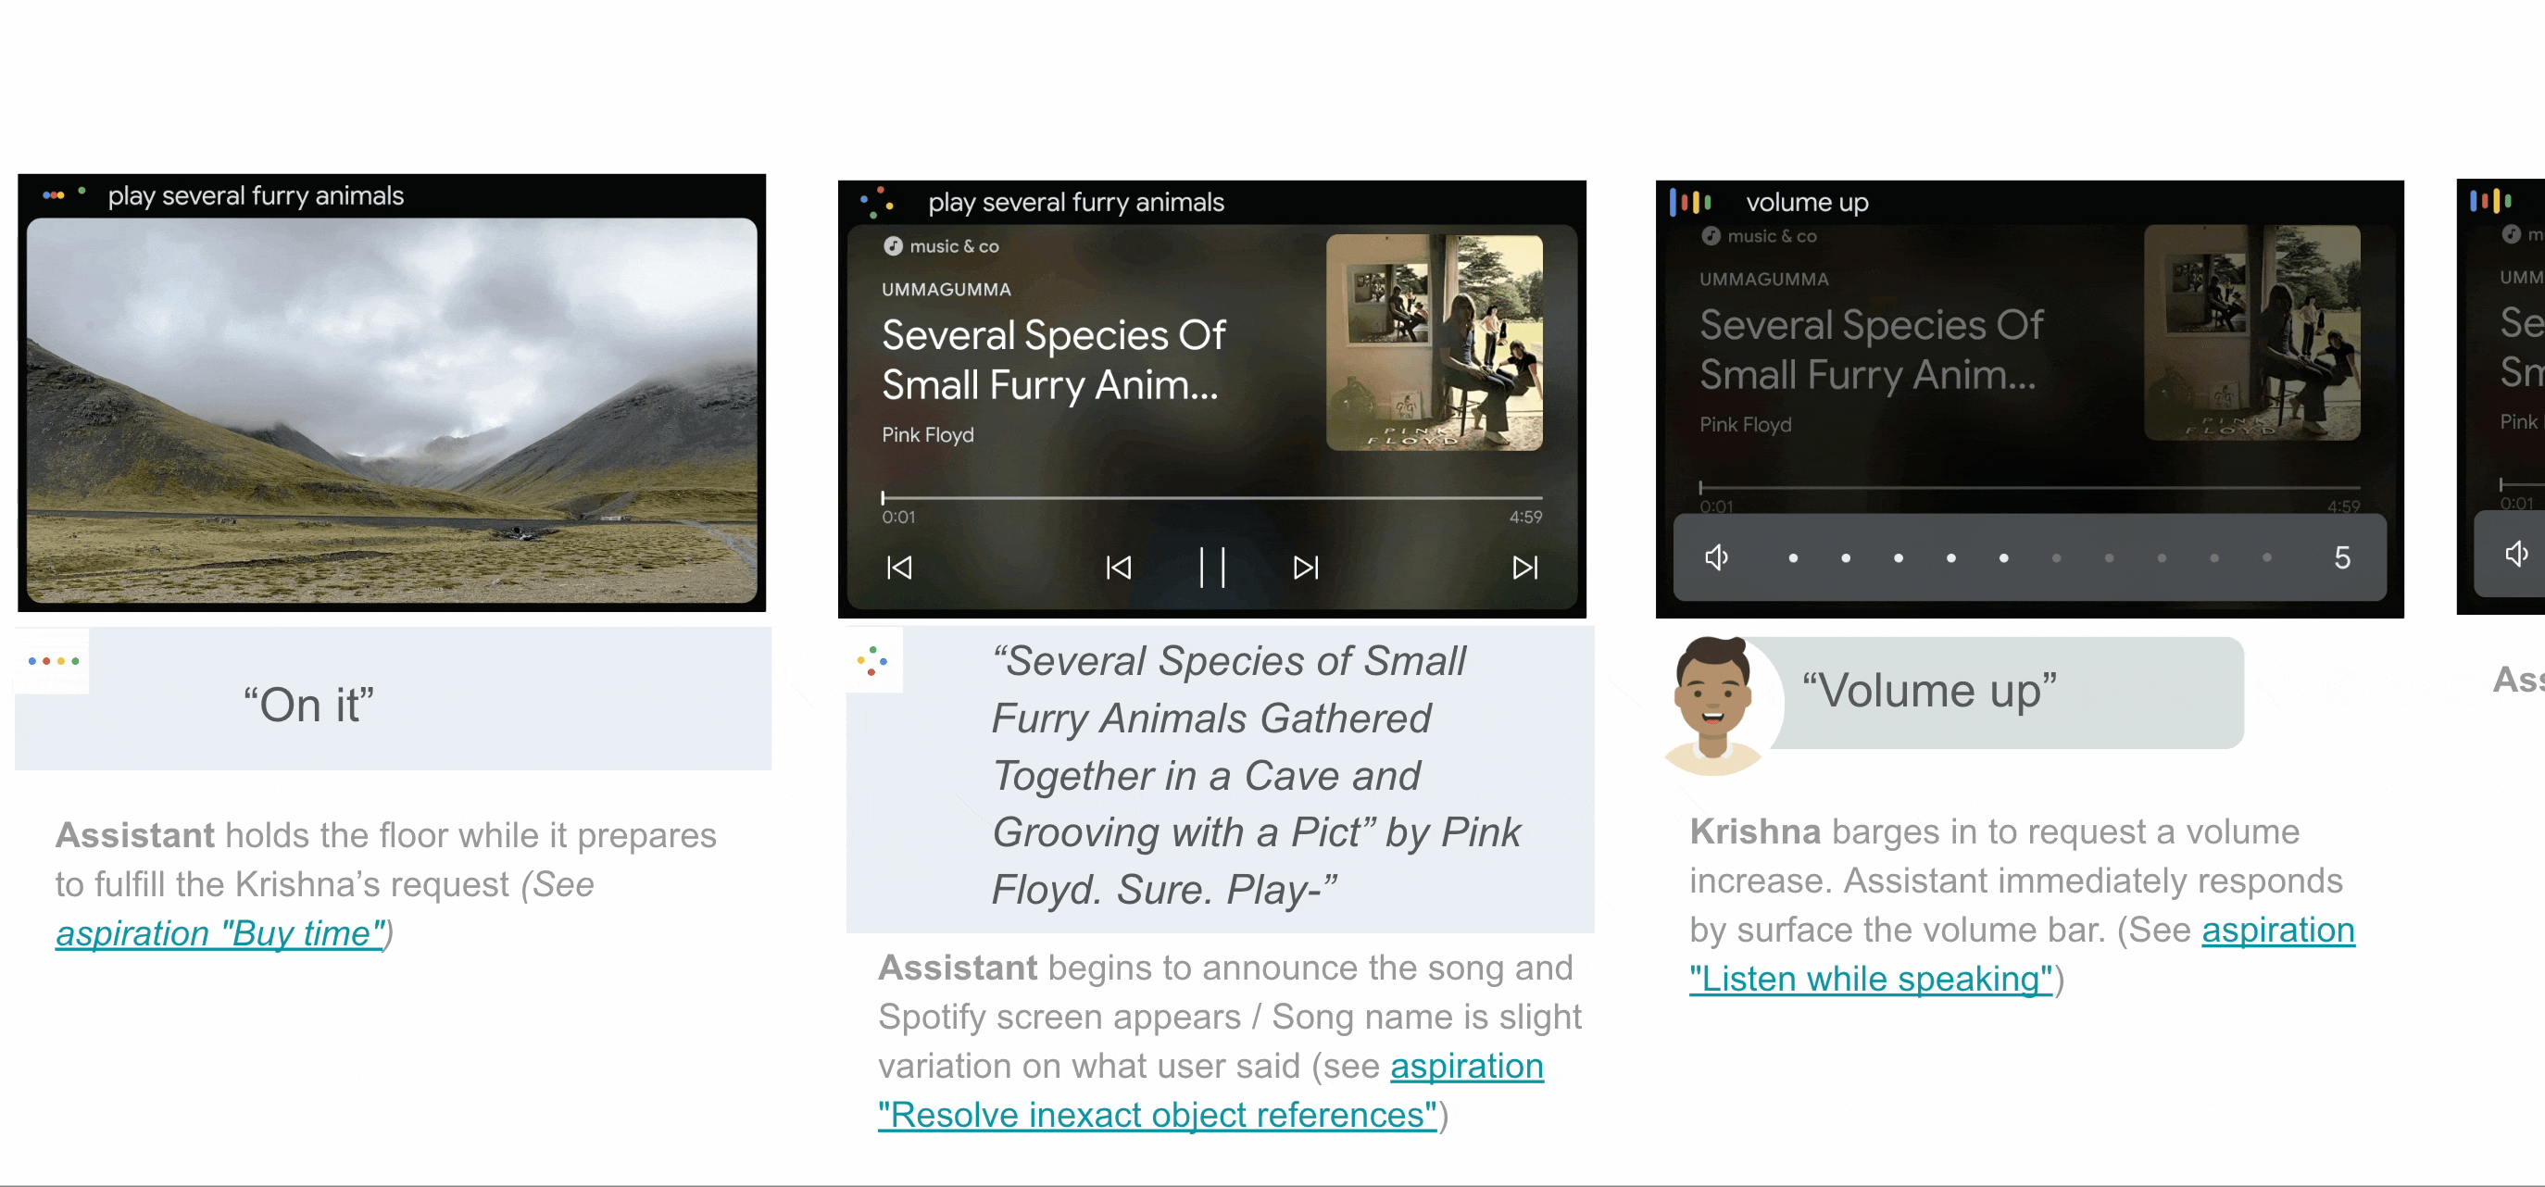
Task: Click the song progress bar in the music player
Action: [x=1212, y=498]
